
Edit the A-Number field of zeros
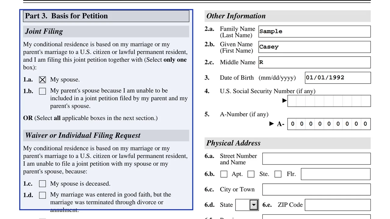329,124
